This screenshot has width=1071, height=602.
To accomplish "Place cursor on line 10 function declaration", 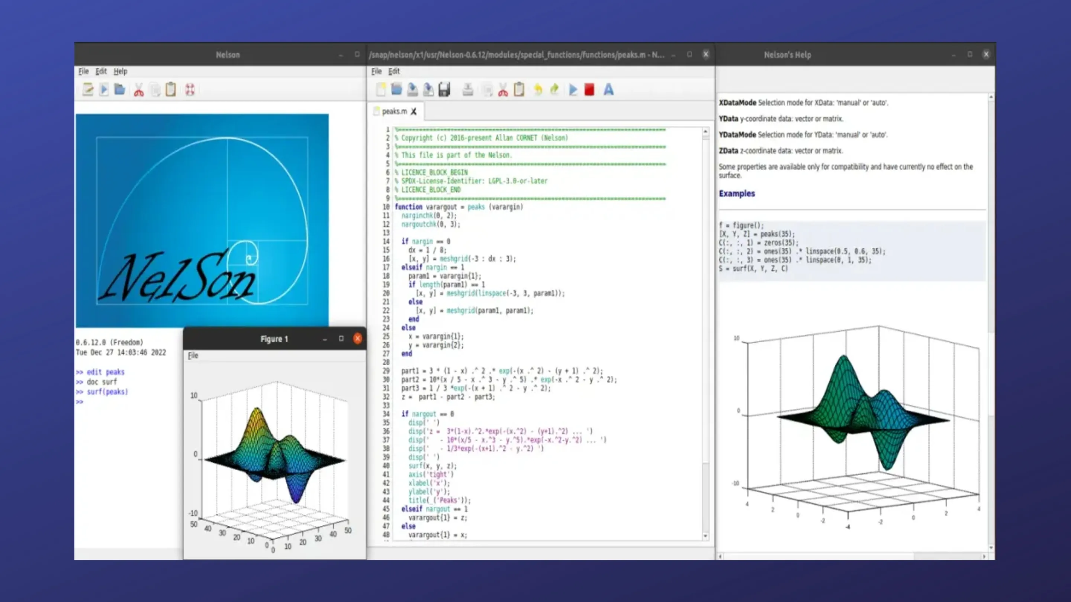I will coord(459,207).
